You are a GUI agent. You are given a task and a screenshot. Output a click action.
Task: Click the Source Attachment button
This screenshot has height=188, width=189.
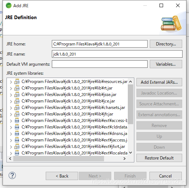[x=159, y=104]
